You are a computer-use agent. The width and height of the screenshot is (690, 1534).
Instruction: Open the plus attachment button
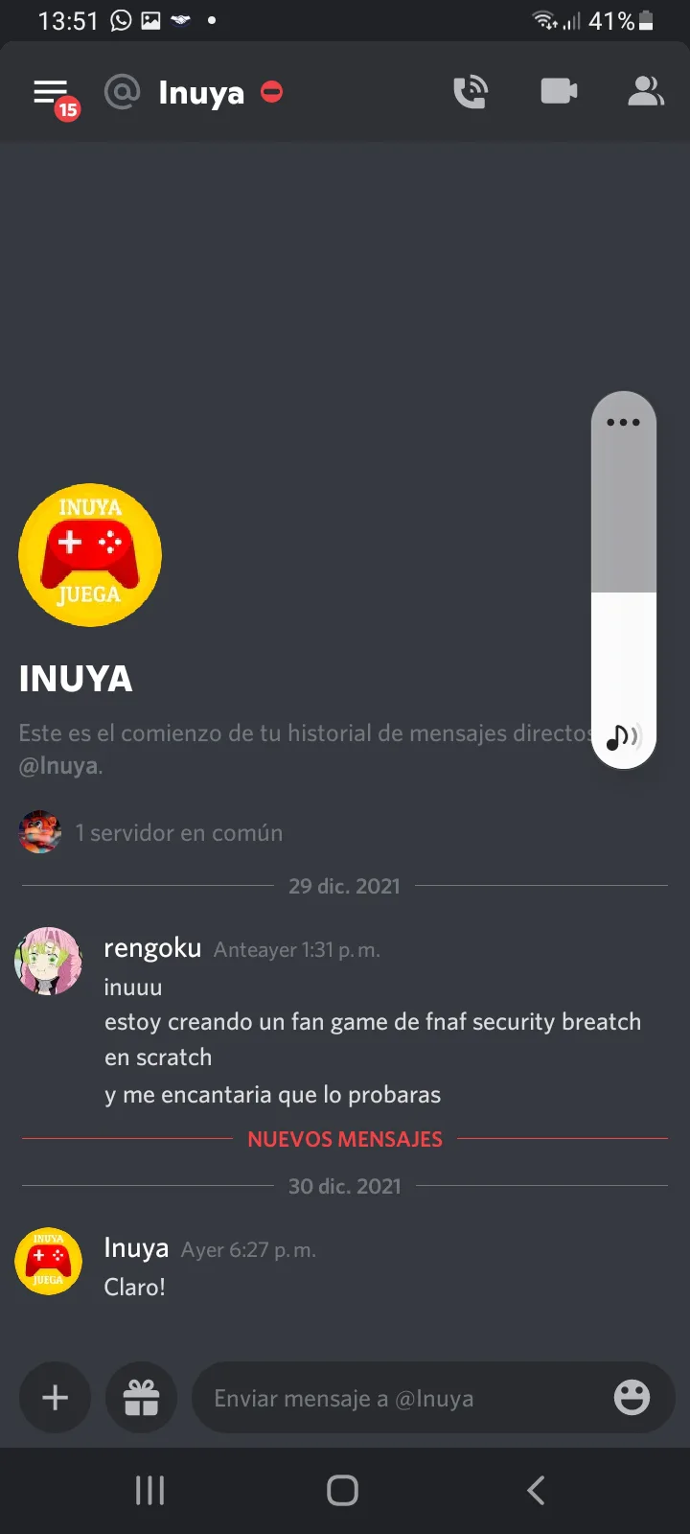[x=56, y=1397]
